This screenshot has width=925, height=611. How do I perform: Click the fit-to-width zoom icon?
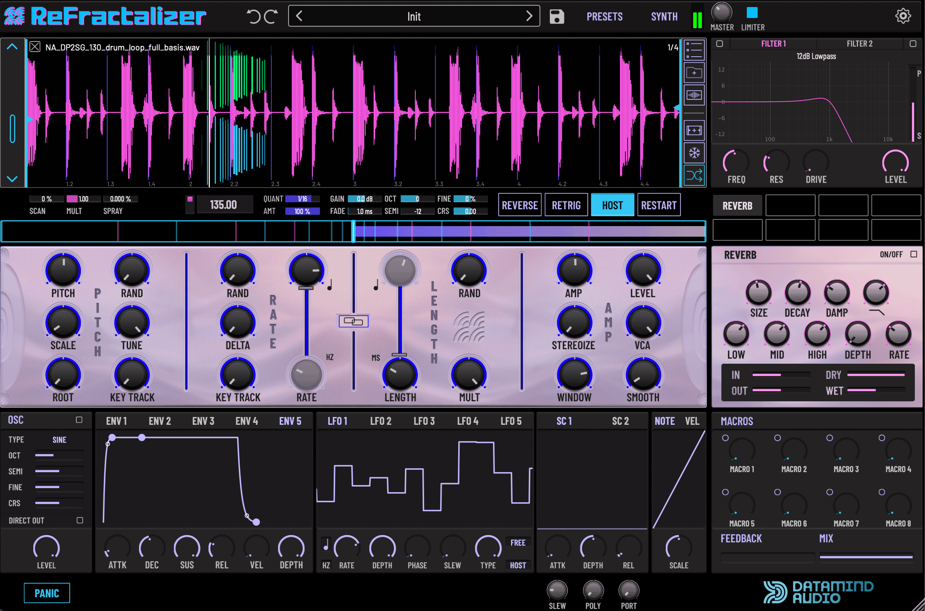click(x=694, y=130)
